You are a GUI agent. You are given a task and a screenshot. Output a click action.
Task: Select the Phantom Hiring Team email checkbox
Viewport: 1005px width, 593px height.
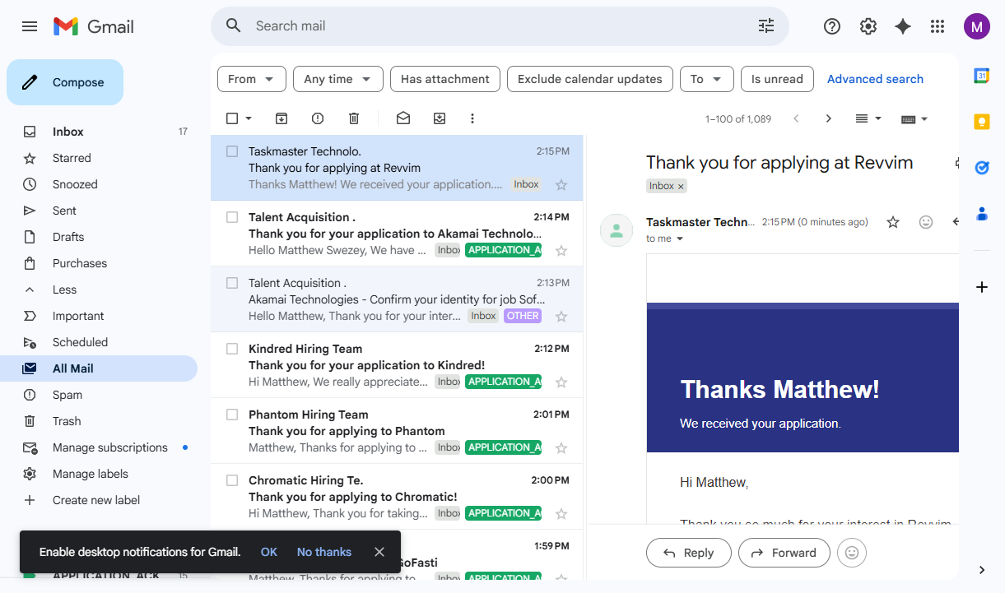tap(232, 415)
